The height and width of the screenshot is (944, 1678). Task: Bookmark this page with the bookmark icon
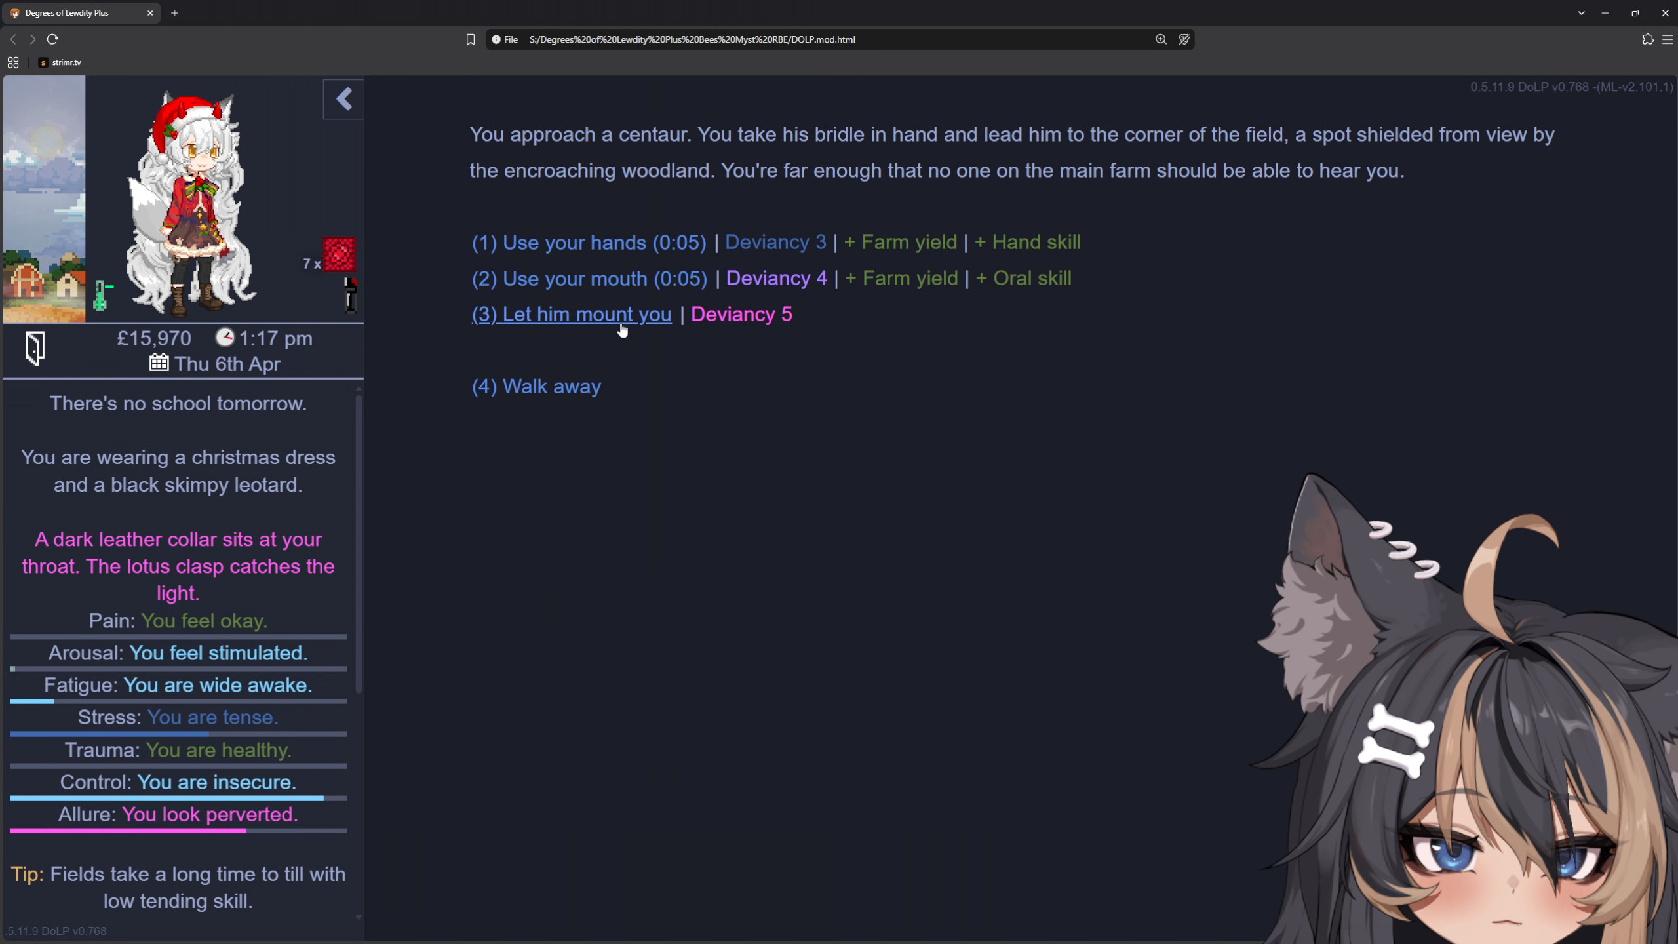[470, 39]
